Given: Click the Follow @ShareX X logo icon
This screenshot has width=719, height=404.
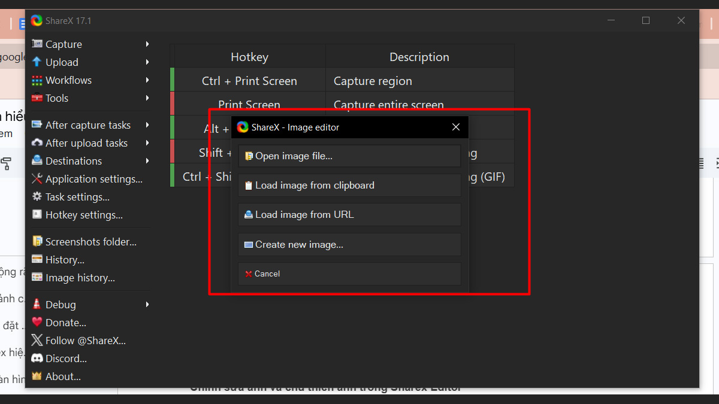Looking at the screenshot, I should [x=37, y=341].
